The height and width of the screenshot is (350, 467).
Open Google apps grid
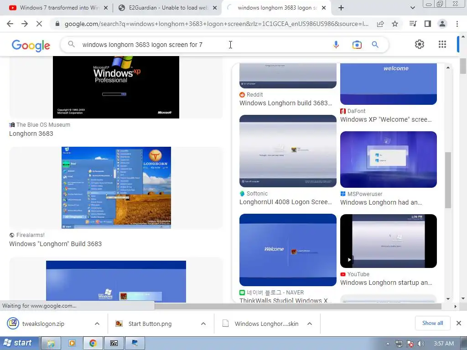[x=442, y=44]
